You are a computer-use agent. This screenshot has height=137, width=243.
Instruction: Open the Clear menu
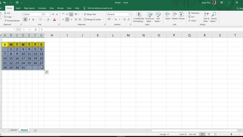(193, 21)
